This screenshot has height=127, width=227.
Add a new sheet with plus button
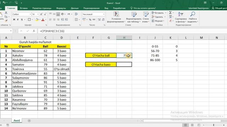[x=29, y=121]
